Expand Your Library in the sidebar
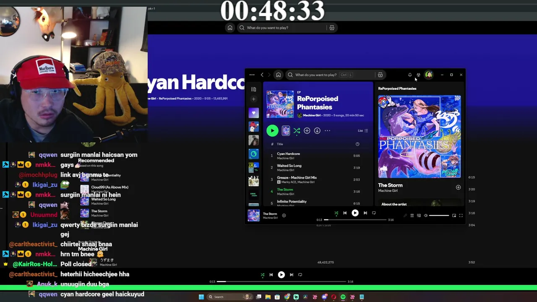Screen dimensions: 537x302 tap(253, 89)
